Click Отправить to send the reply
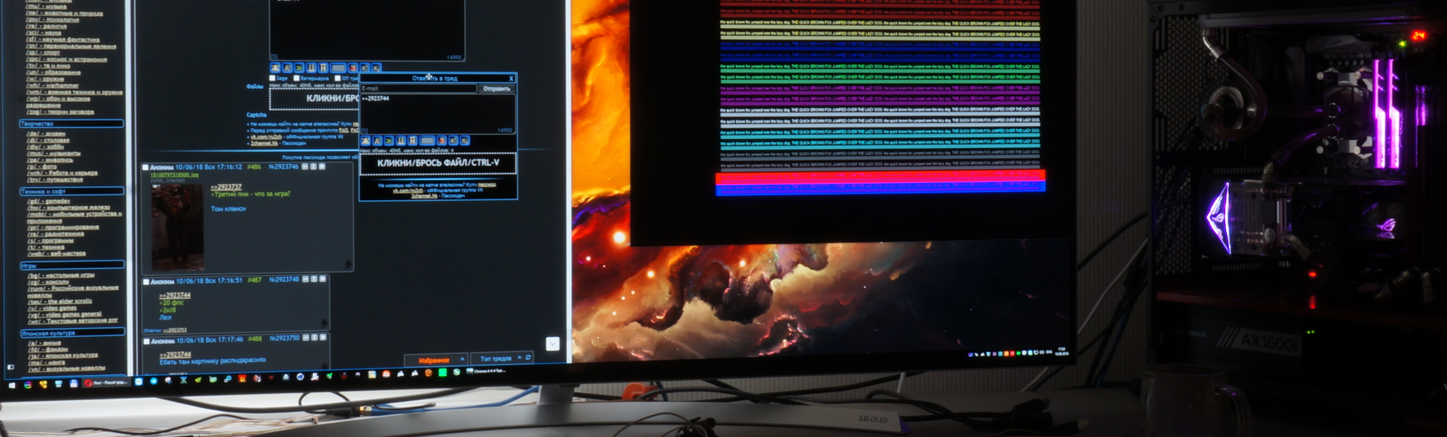Image resolution: width=1447 pixels, height=437 pixels. coord(496,88)
